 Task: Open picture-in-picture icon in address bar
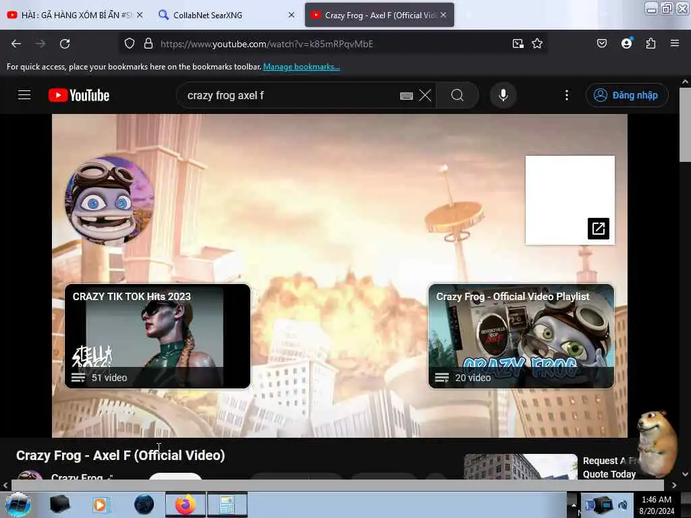[518, 44]
